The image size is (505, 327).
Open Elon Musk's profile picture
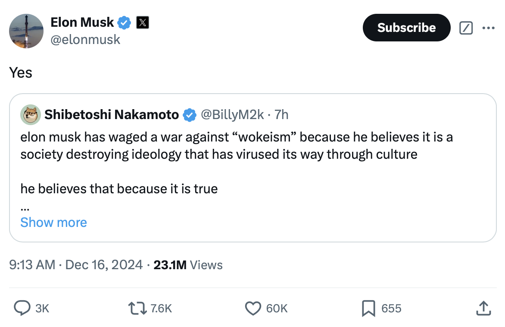click(x=26, y=31)
